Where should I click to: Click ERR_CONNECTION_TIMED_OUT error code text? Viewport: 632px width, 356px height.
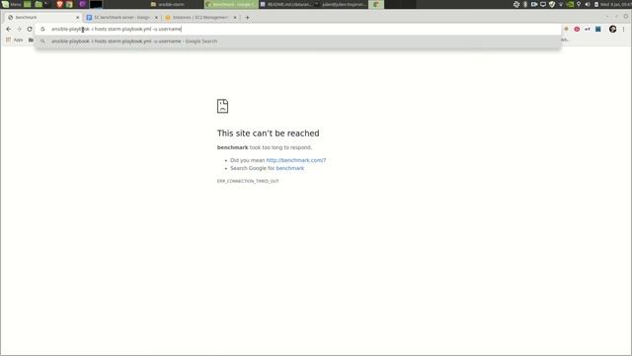click(x=248, y=181)
